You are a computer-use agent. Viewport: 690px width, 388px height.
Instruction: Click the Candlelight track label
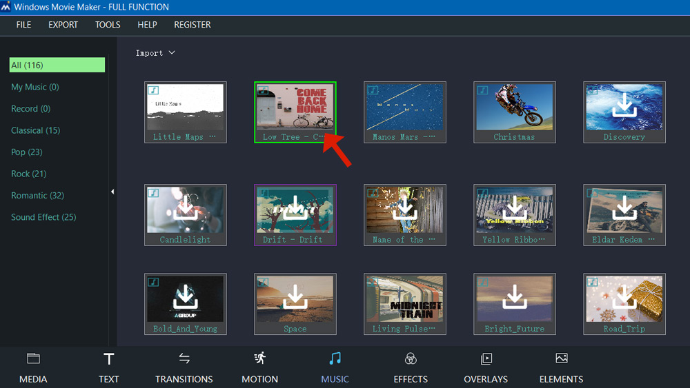[x=185, y=240]
